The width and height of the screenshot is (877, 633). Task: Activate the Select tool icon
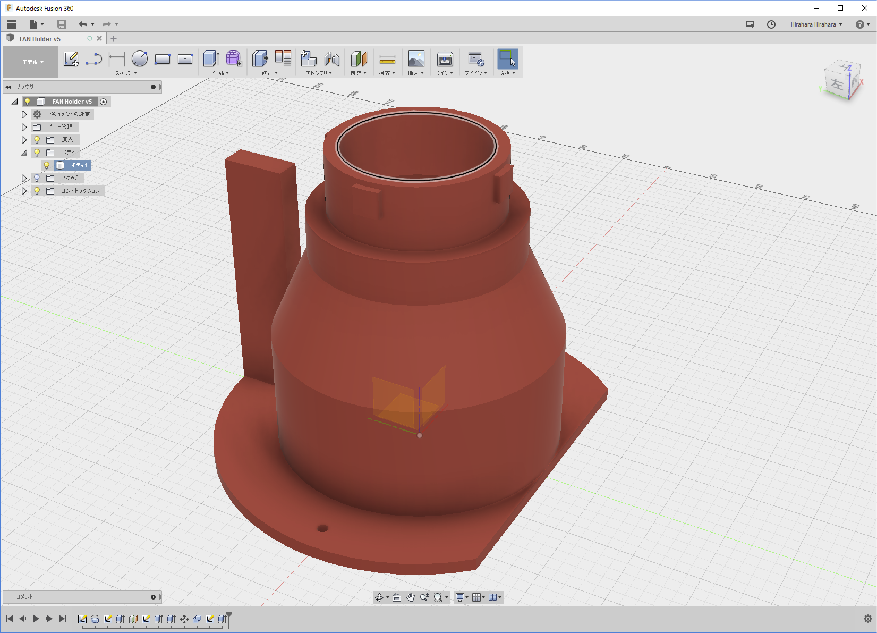tap(507, 59)
